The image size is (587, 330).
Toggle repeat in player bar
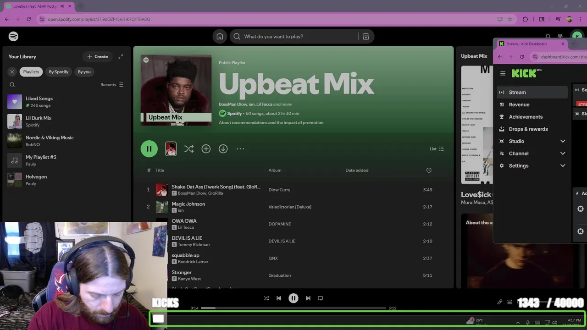click(321, 298)
